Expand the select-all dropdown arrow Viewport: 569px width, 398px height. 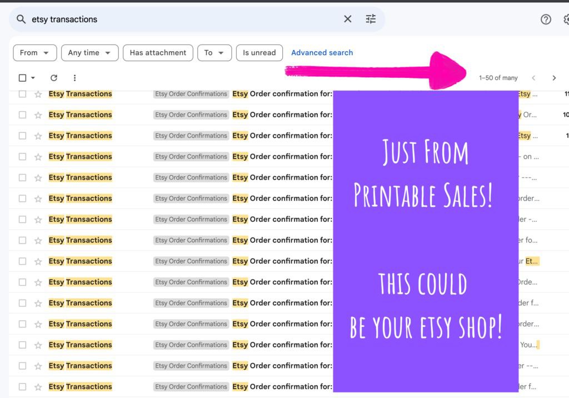click(32, 78)
